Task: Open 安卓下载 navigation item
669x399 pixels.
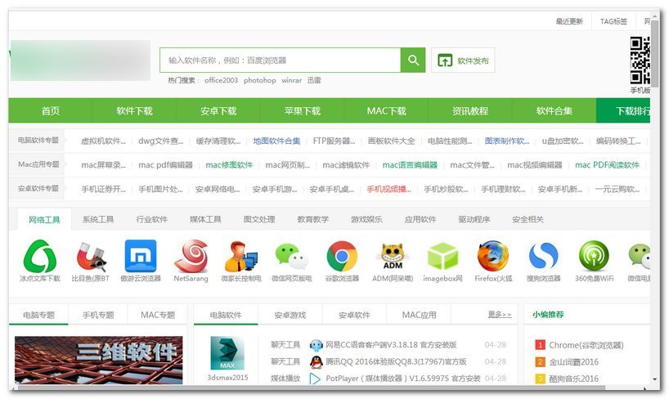Action: 218,111
